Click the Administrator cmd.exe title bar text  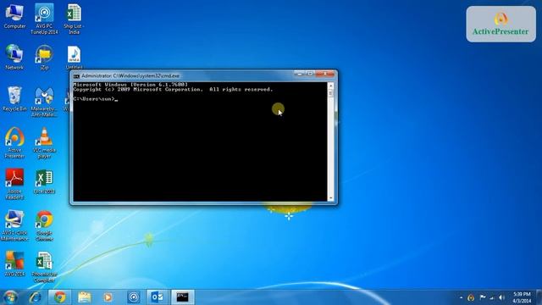click(x=130, y=75)
